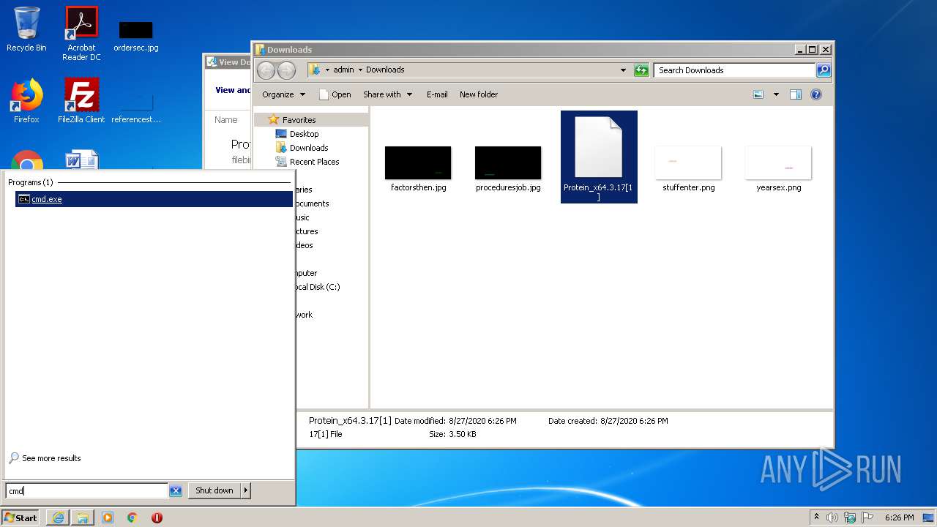Click the Shut down button
This screenshot has width=937, height=527.
(214, 490)
